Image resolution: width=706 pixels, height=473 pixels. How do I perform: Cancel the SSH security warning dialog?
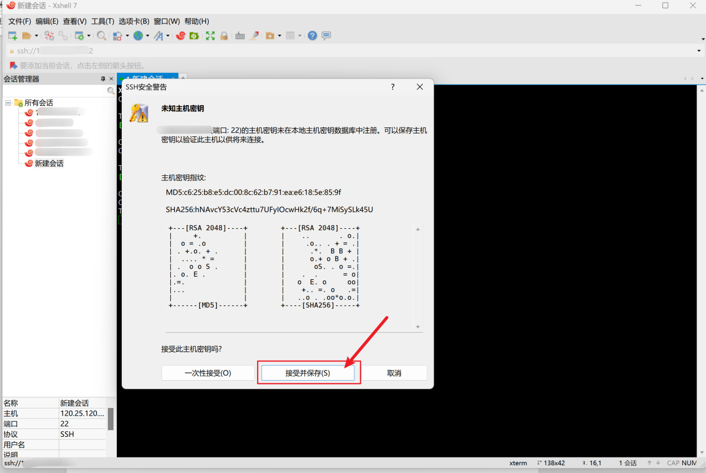point(394,373)
